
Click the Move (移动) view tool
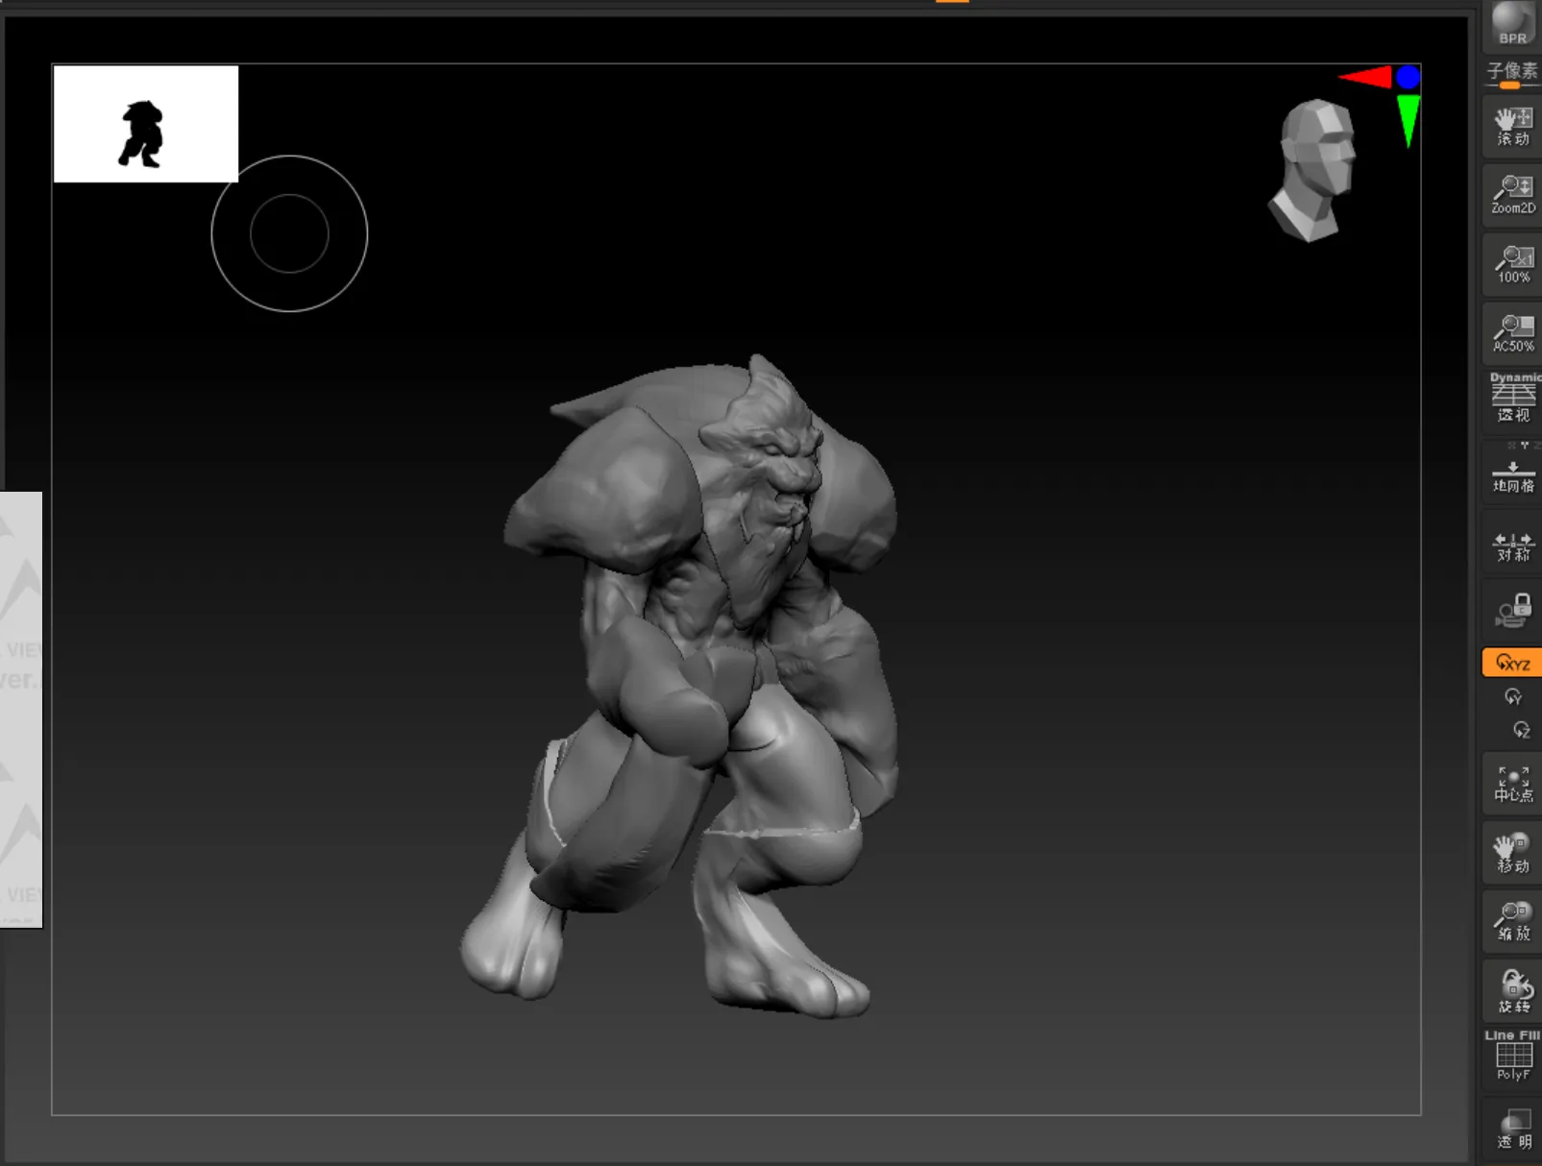click(1512, 852)
